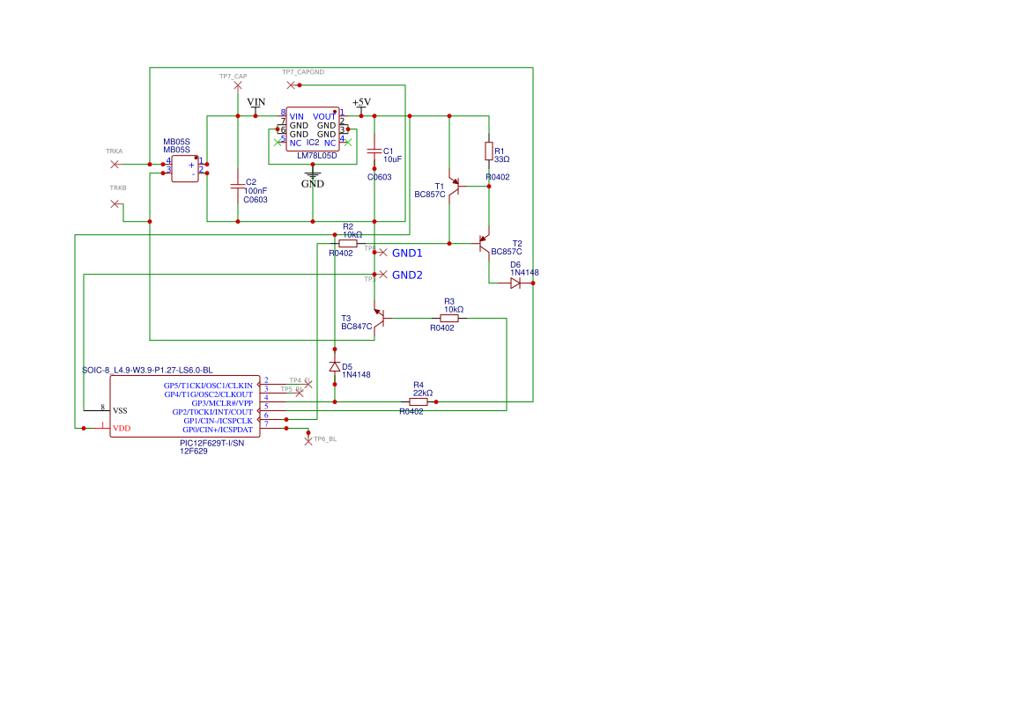Viewport: 1030px width, 728px height.
Task: Select the TP7_CAPGND test point cross
Action: tap(291, 85)
